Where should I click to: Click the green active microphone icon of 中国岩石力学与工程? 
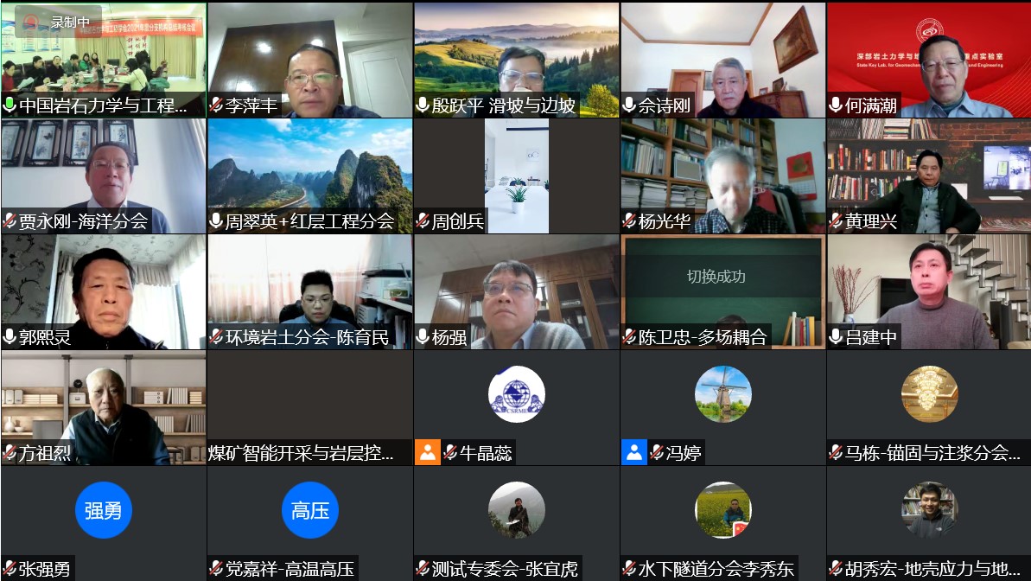tap(10, 105)
